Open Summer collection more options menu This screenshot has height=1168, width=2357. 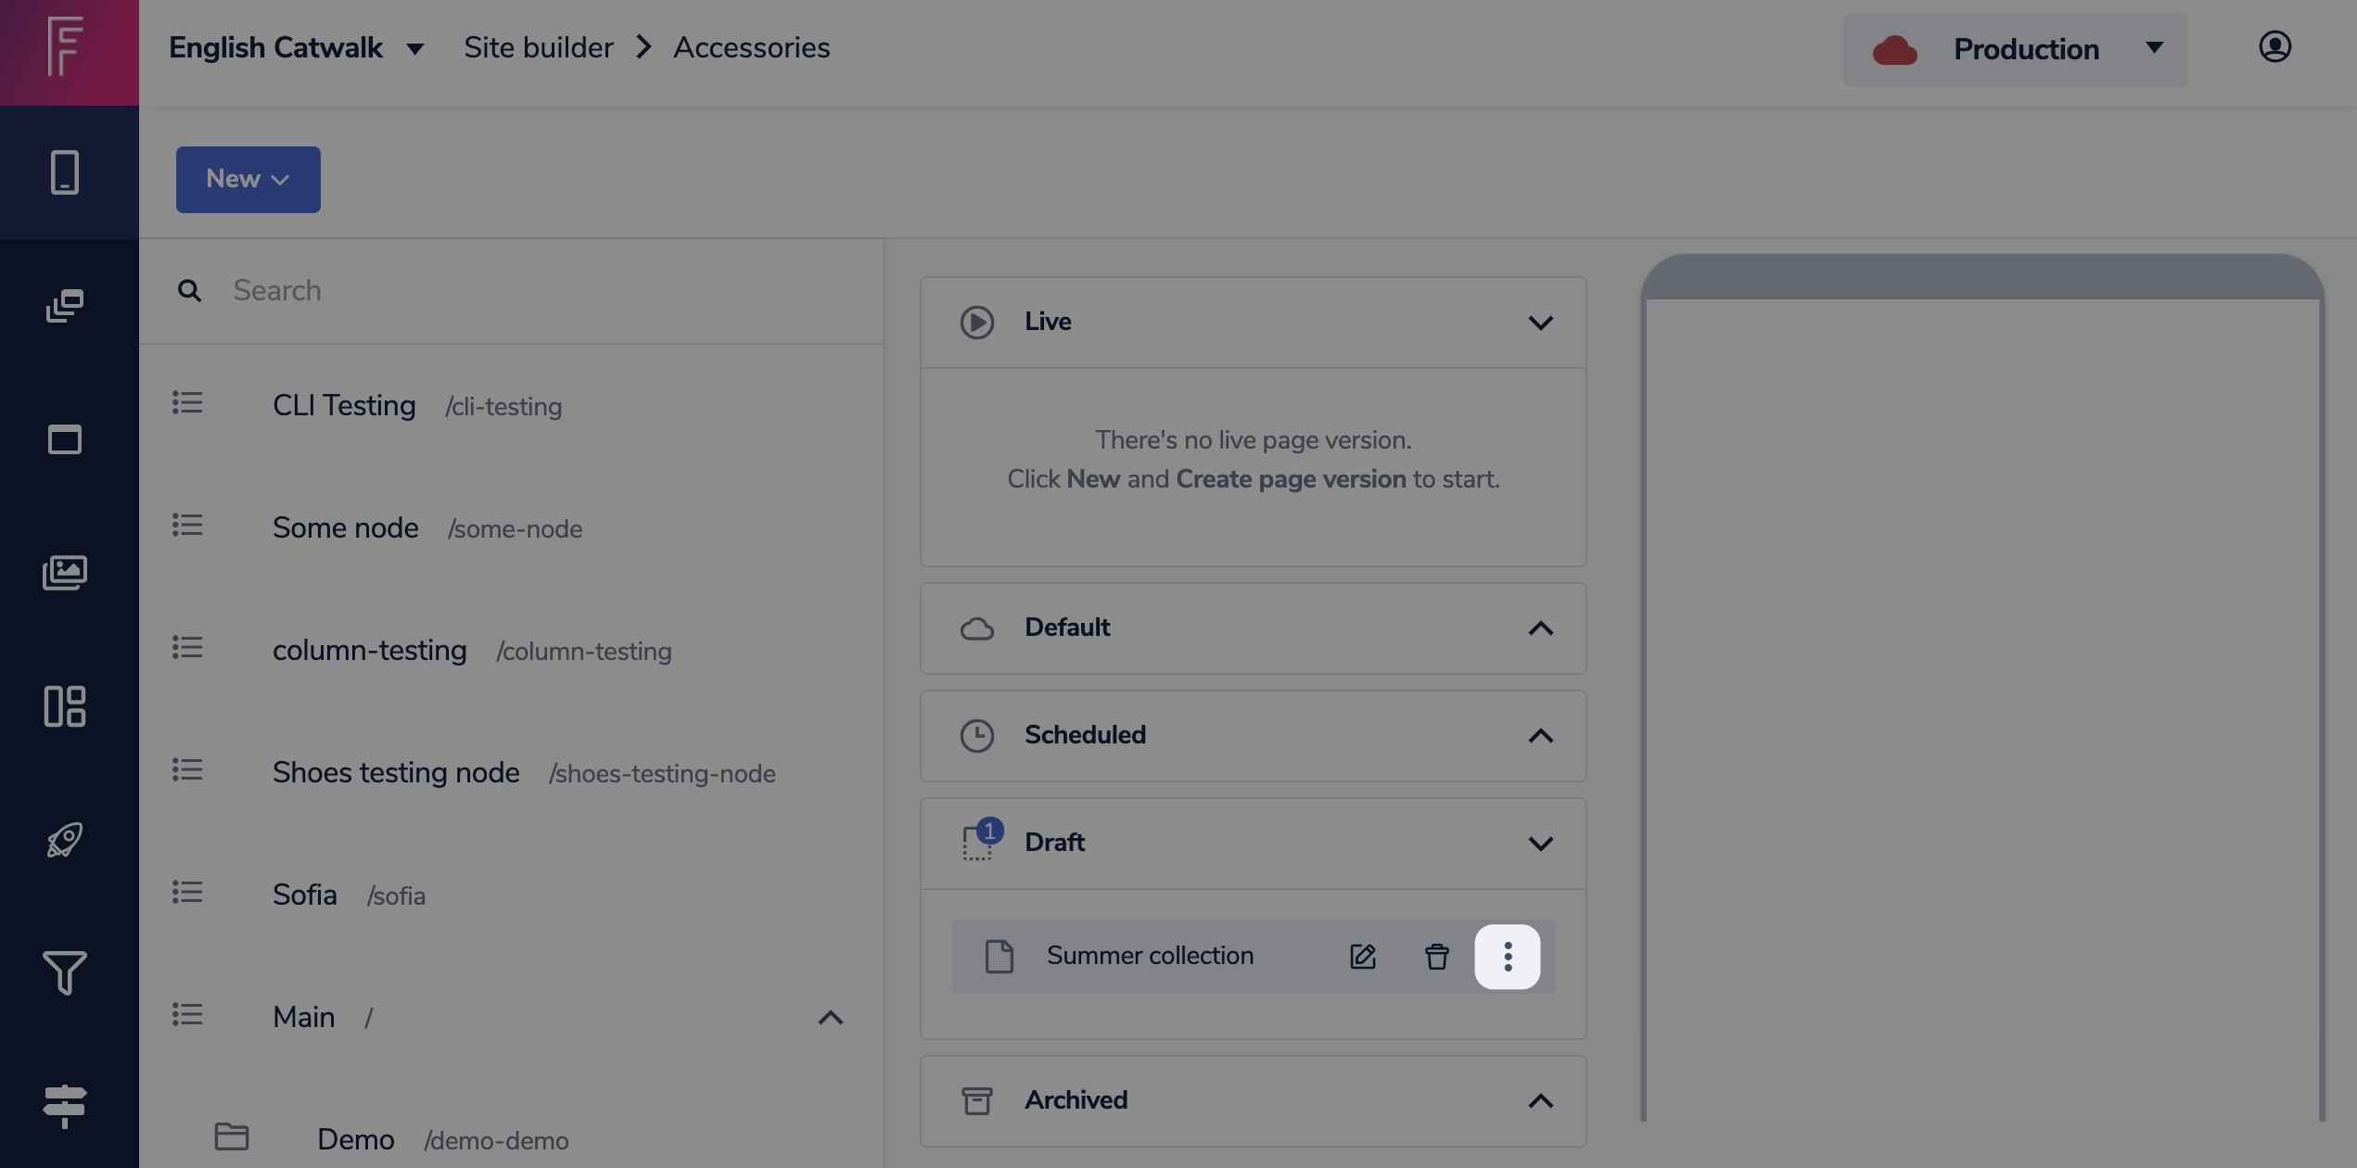tap(1508, 957)
